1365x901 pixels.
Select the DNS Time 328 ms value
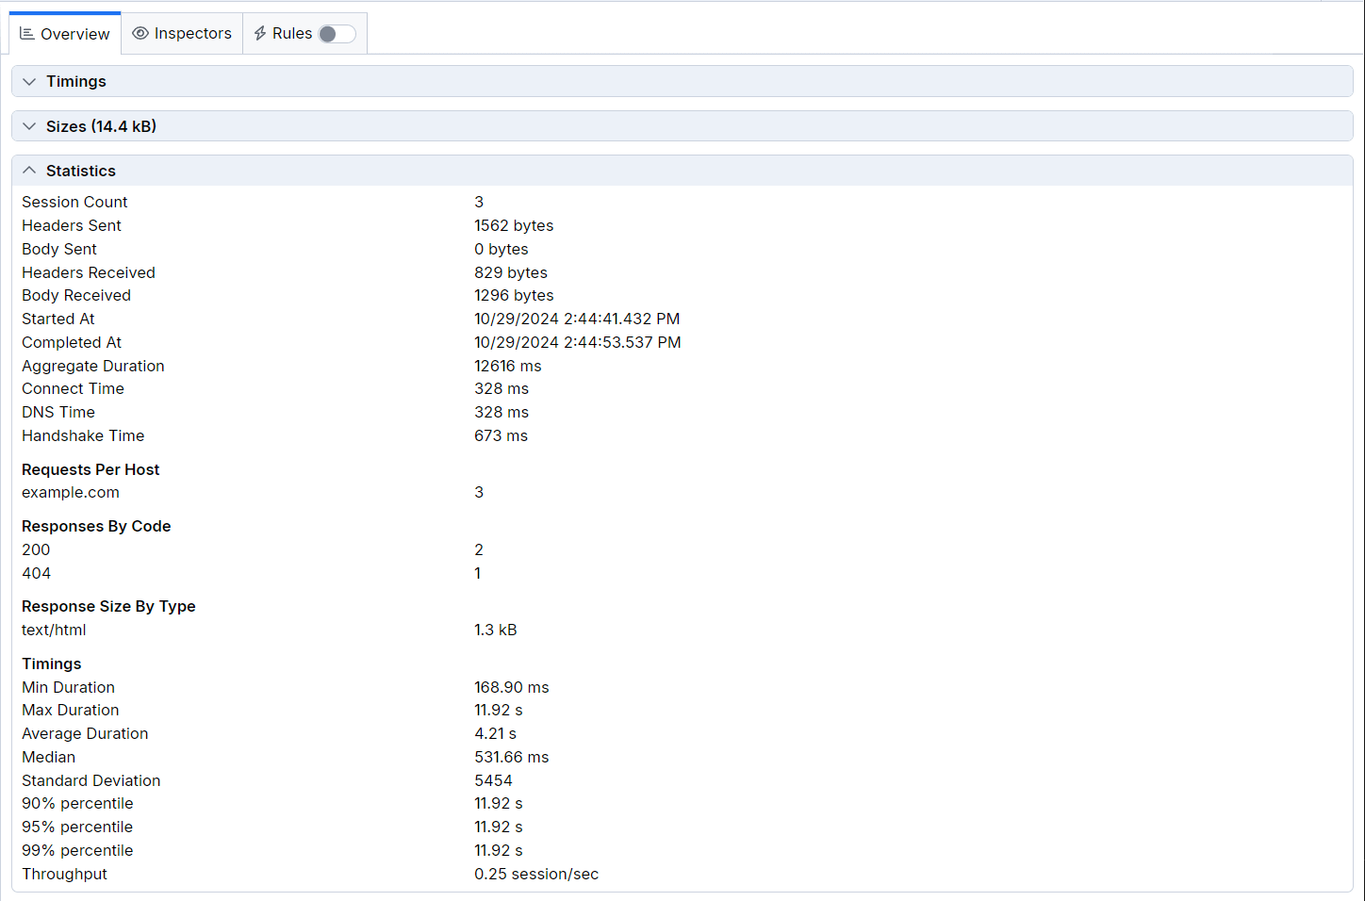pos(502,412)
